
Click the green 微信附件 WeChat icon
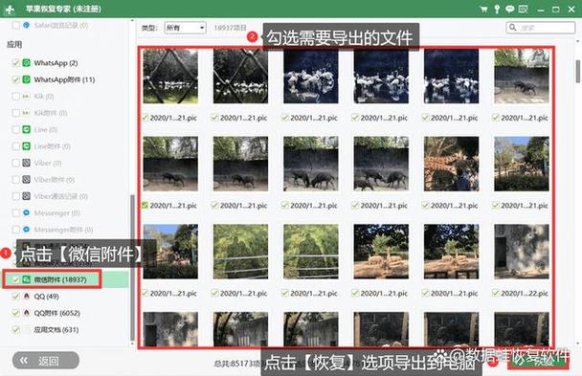(x=26, y=279)
